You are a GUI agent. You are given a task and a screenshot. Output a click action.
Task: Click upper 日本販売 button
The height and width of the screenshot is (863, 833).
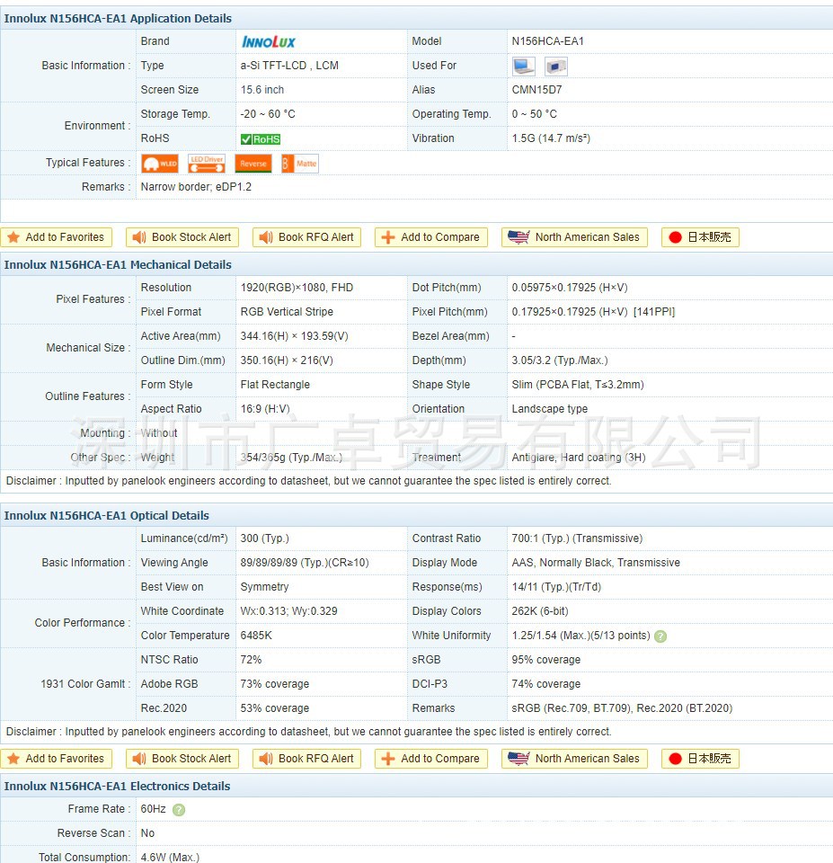(x=700, y=237)
